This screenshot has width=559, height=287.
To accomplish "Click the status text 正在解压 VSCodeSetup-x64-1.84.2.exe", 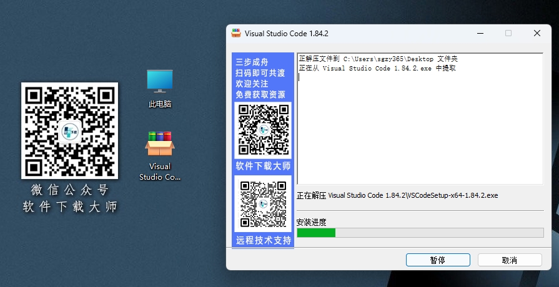I will 397,195.
